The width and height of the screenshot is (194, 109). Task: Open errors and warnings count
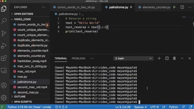click(61, 107)
